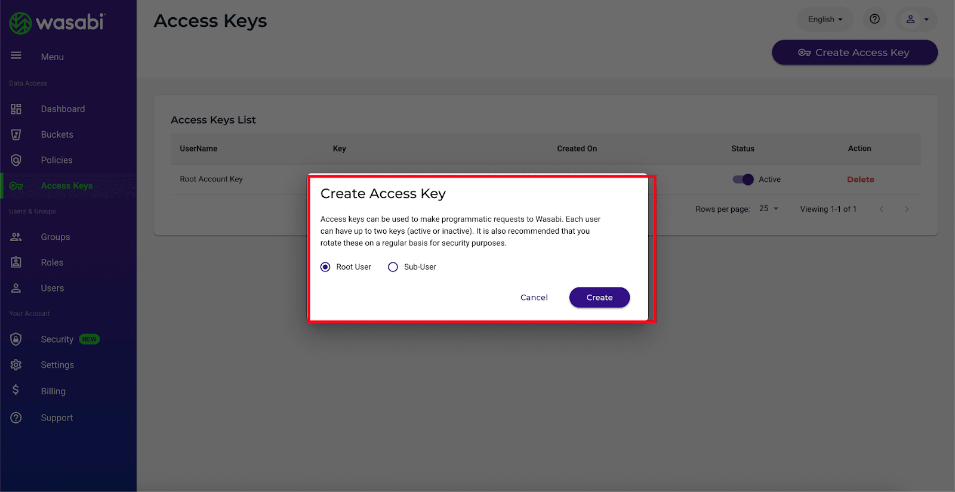
Task: Click the hamburger Menu icon in sidebar
Action: click(x=16, y=55)
